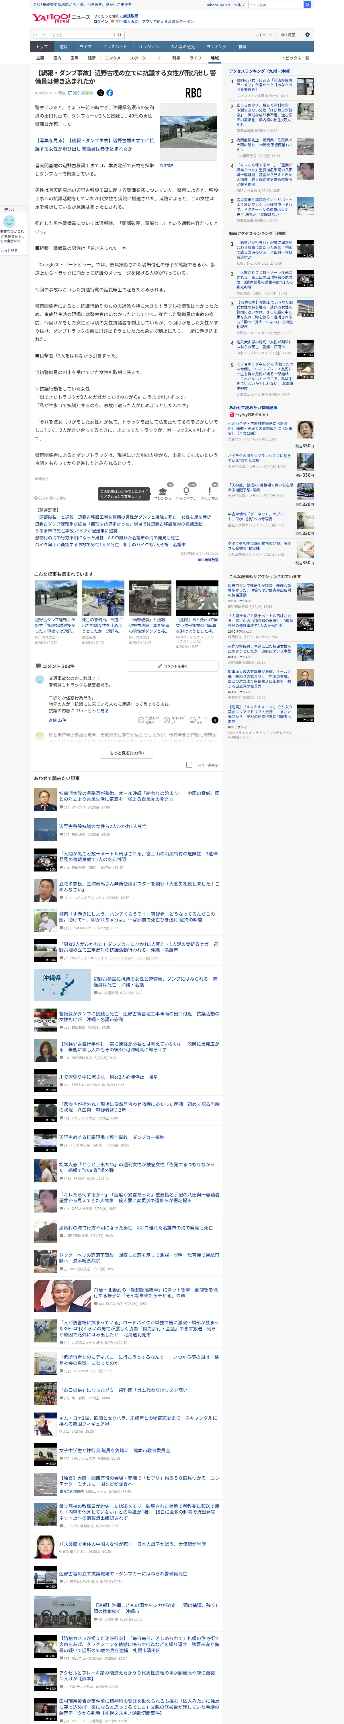
Task: Open the エキスパート navigation tab
Action: coord(115,47)
